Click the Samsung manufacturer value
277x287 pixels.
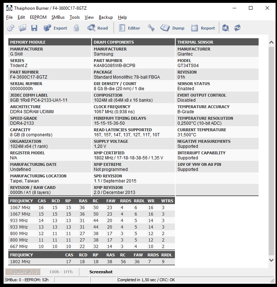click(x=104, y=54)
